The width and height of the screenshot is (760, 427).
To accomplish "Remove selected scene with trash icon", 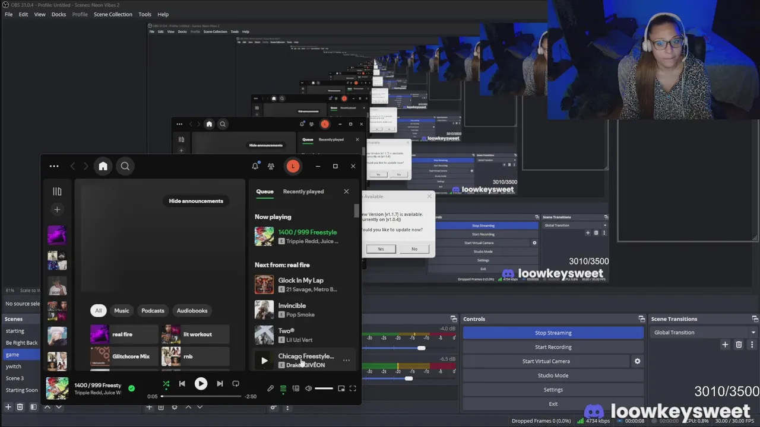I will pos(20,407).
